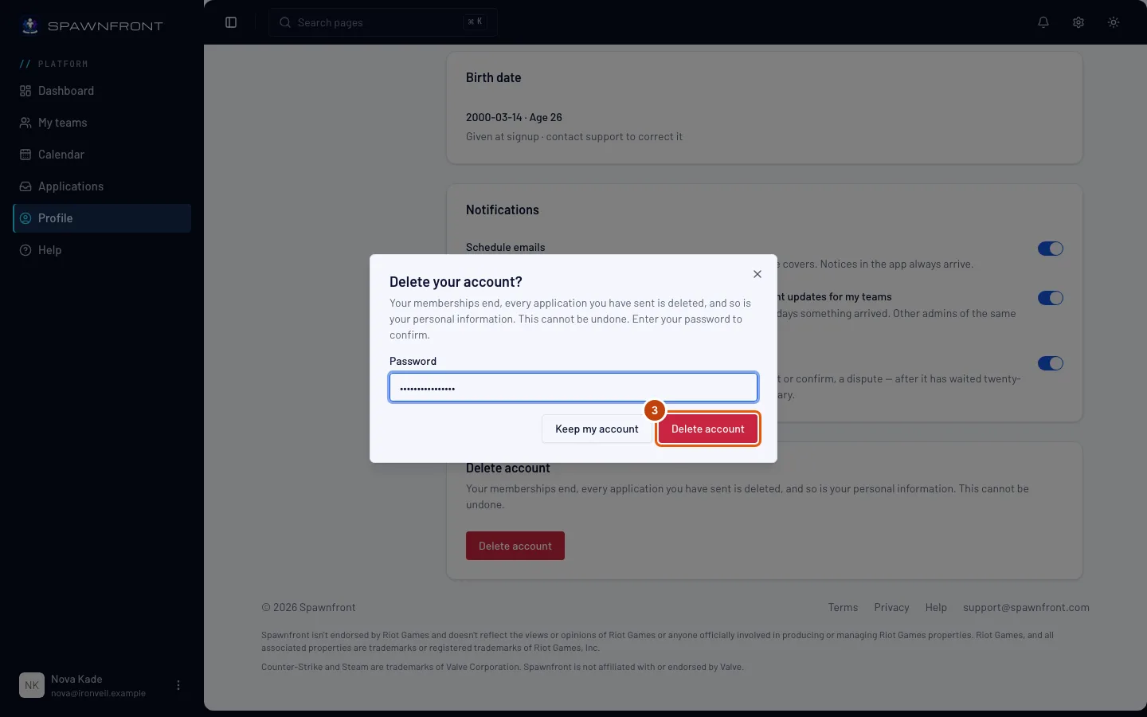
Task: Toggle updates for my teams switch
Action: pyautogui.click(x=1051, y=298)
